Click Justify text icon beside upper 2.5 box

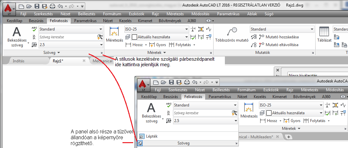(x=34, y=45)
